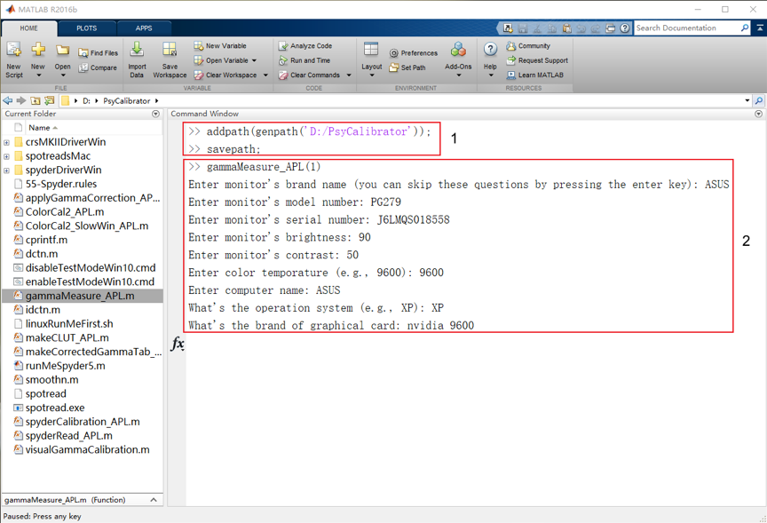Click the Import Data icon
767x523 pixels.
[x=137, y=50]
